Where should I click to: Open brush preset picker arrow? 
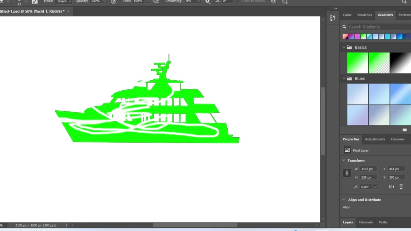click(x=26, y=2)
